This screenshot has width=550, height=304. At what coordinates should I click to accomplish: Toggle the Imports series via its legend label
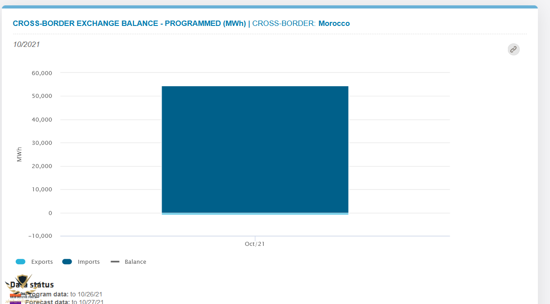tap(89, 262)
